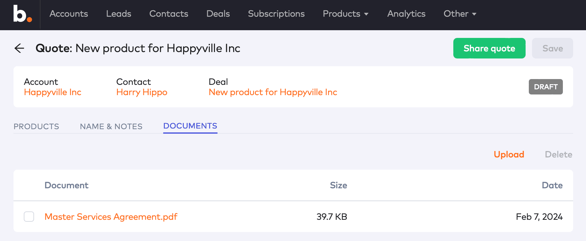The width and height of the screenshot is (586, 241).
Task: Switch to the Products tab
Action: (36, 126)
